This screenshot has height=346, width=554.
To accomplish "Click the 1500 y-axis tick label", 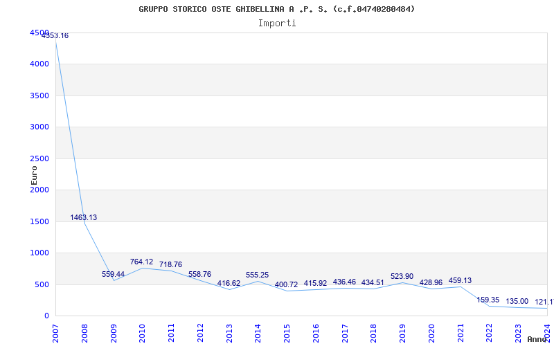I will [x=39, y=221].
